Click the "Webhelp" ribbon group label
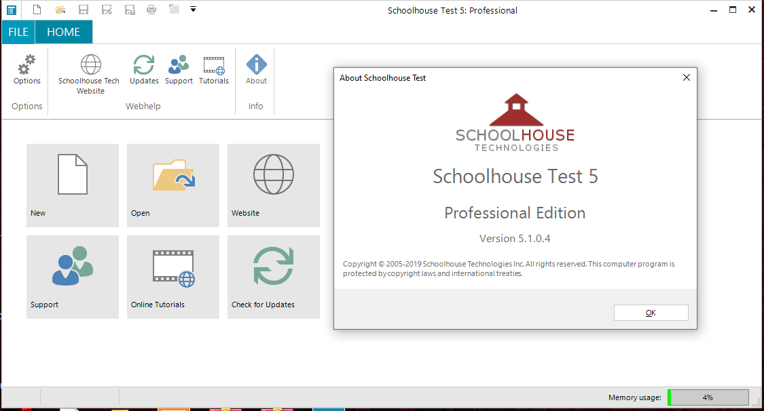This screenshot has width=764, height=411. [143, 106]
